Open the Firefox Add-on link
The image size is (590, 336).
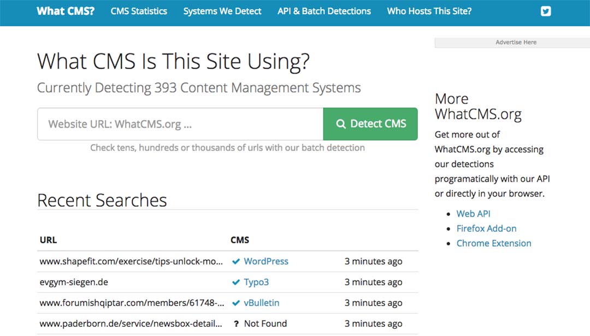click(x=486, y=229)
